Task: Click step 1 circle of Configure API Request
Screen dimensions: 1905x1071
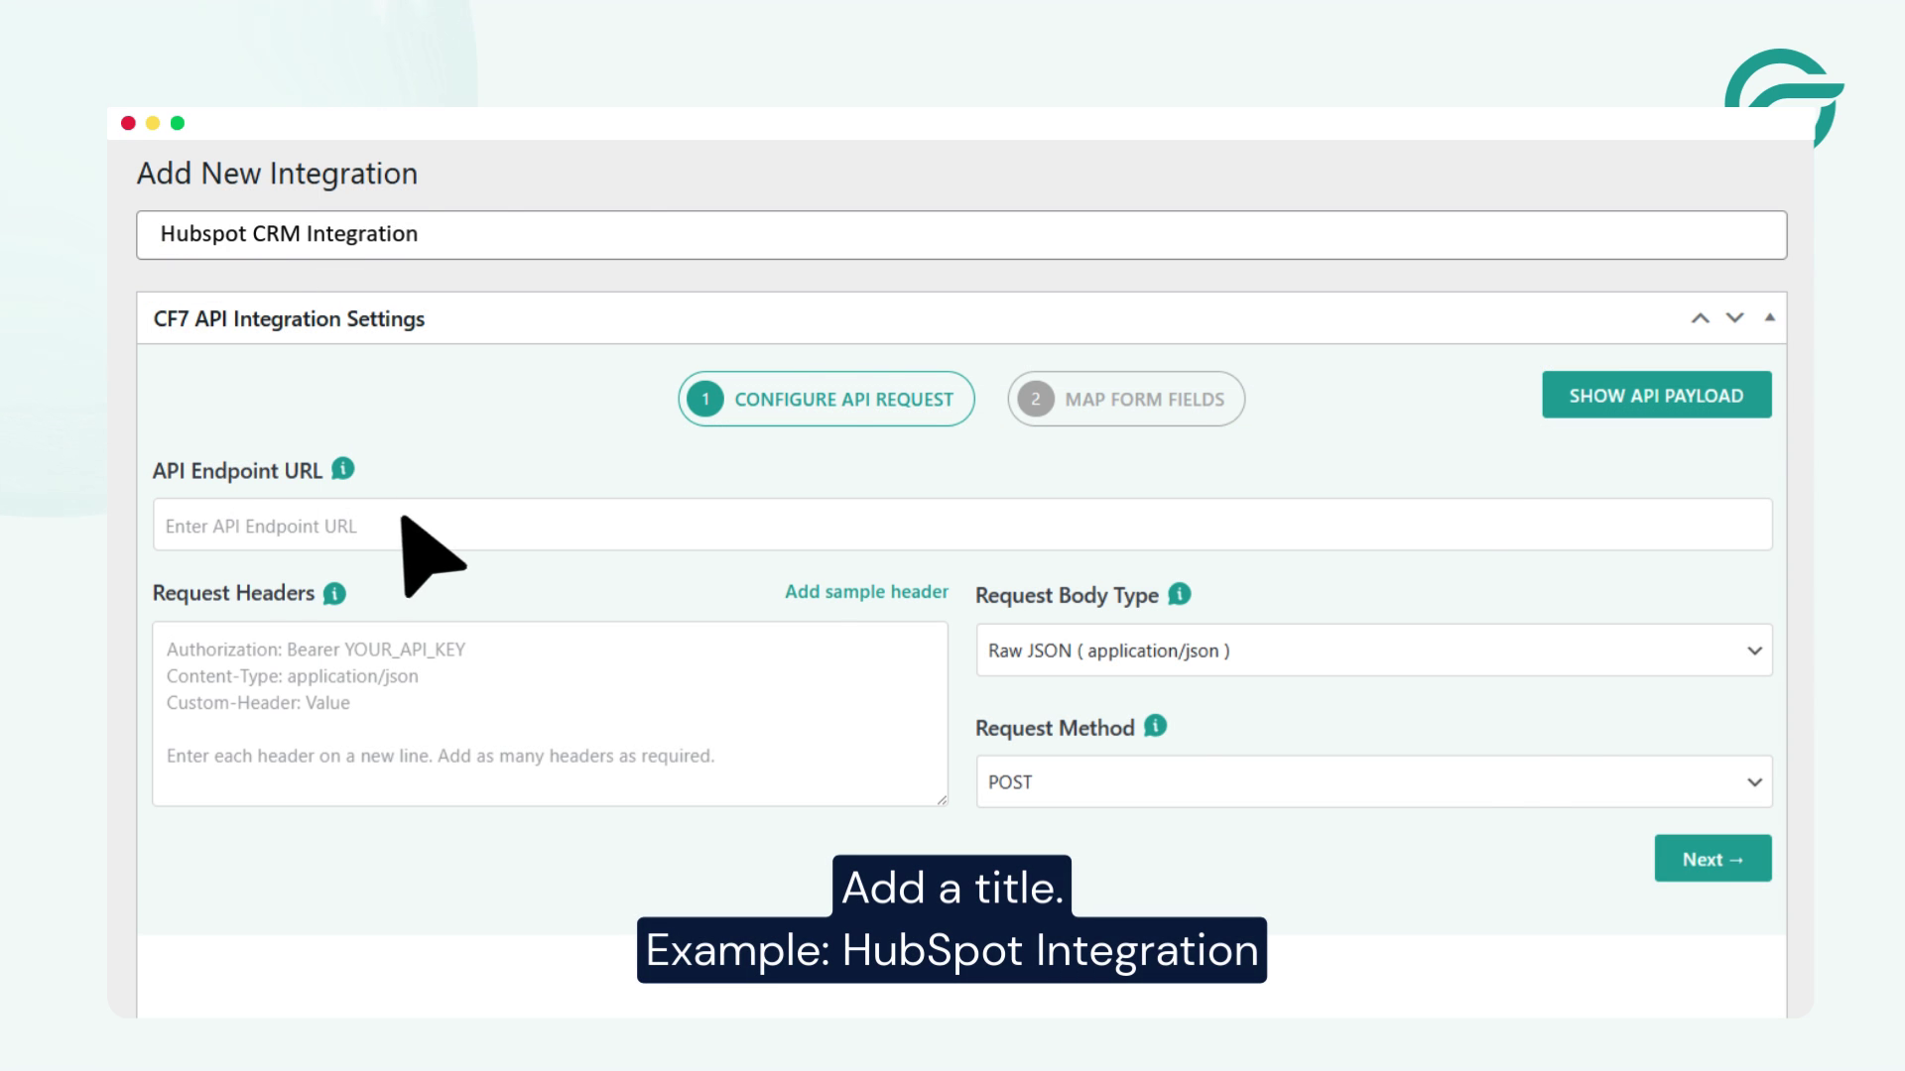Action: (x=704, y=399)
